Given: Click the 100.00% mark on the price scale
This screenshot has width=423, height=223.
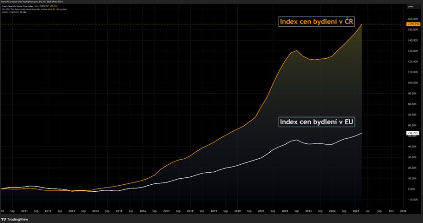Looking at the screenshot, I should [413, 82].
